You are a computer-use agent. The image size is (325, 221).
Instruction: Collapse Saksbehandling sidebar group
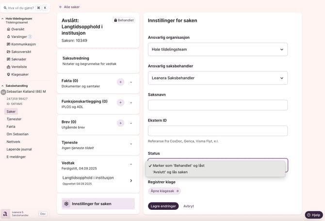tap(3, 85)
